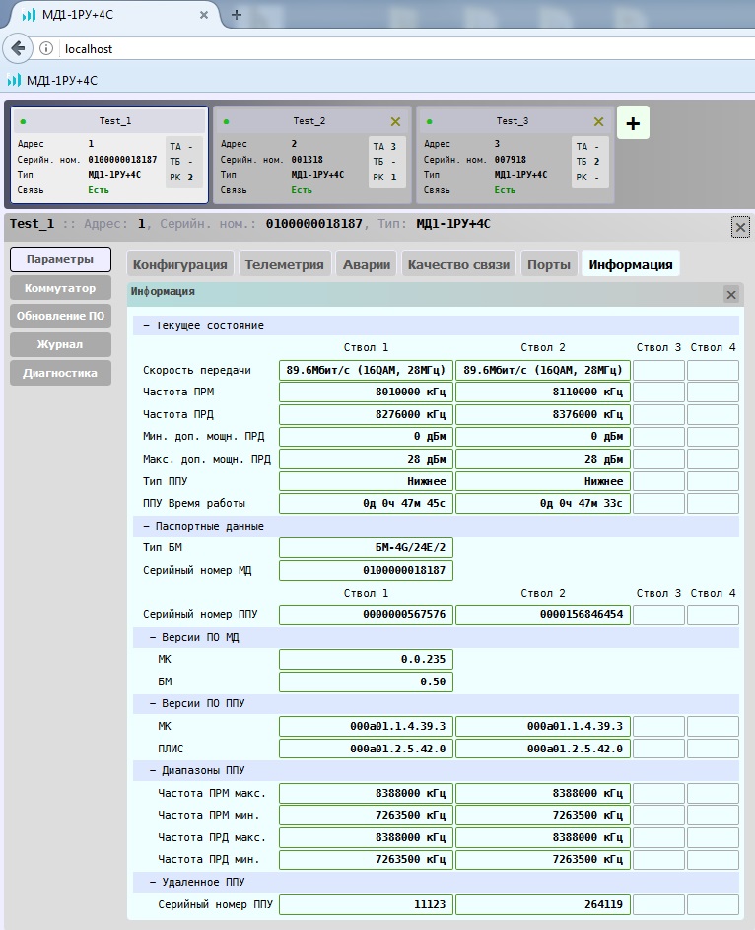Add a new device with the plus button

coord(633,122)
